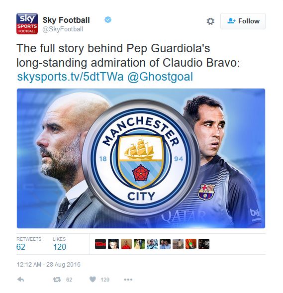The image size is (283, 293).
Task: Open the three-dots more menu
Action: tap(128, 280)
